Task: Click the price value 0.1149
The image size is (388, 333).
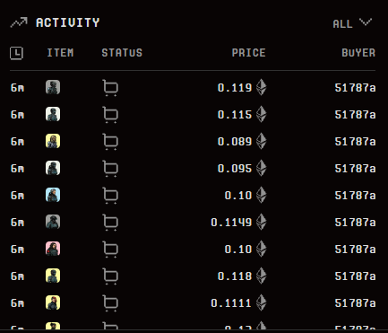Action: coord(231,223)
